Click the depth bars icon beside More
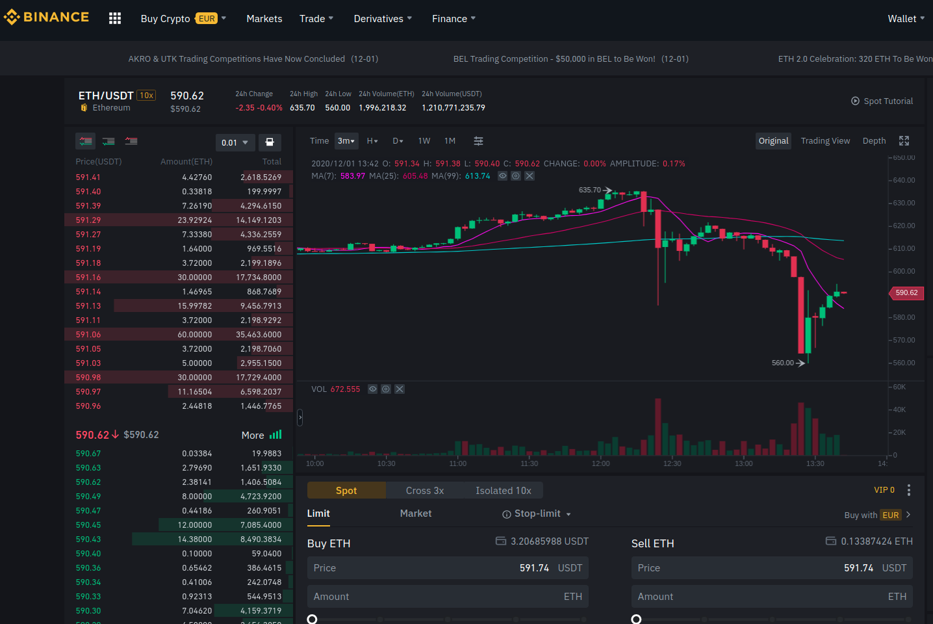Screen dimensions: 933x624 (x=275, y=434)
